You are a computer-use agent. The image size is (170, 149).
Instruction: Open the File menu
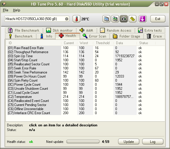pyautogui.click(x=6, y=10)
